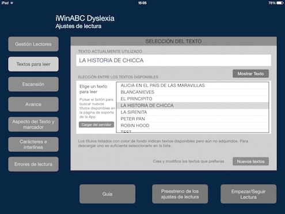285x214 pixels.
Task: Choose PETER PAN text
Action: (x=192, y=119)
